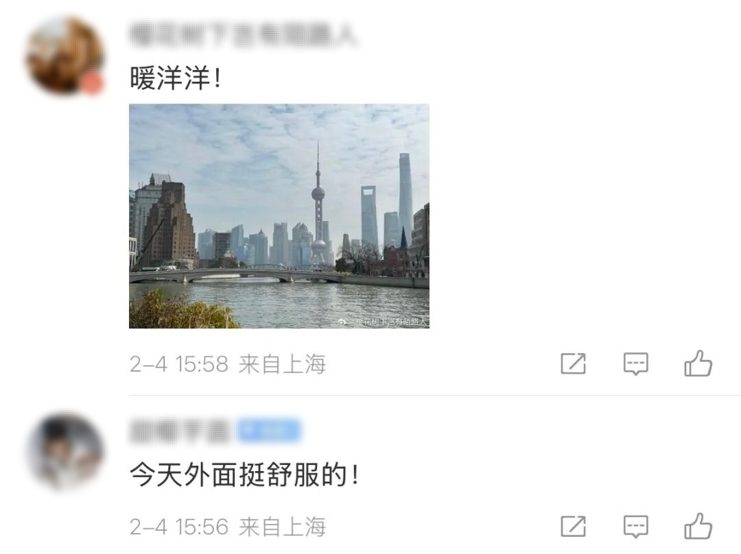Tap the second commenter's blurred username

click(x=178, y=431)
